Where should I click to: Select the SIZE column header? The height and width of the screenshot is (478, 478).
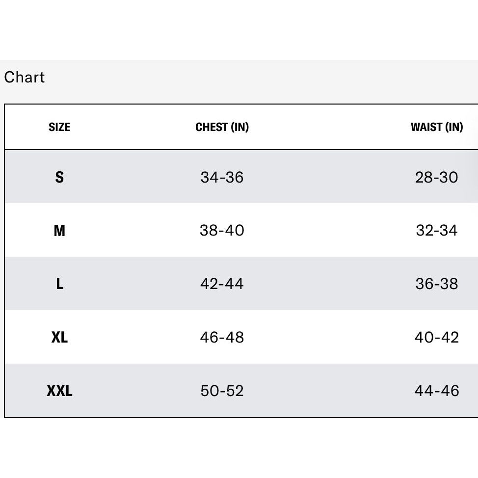click(59, 127)
